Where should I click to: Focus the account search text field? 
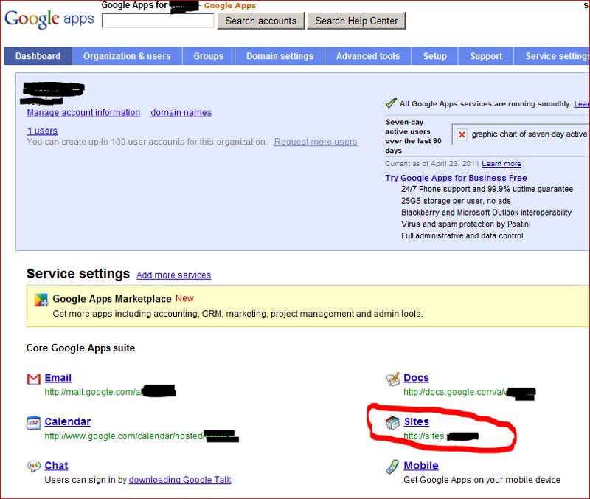point(158,21)
